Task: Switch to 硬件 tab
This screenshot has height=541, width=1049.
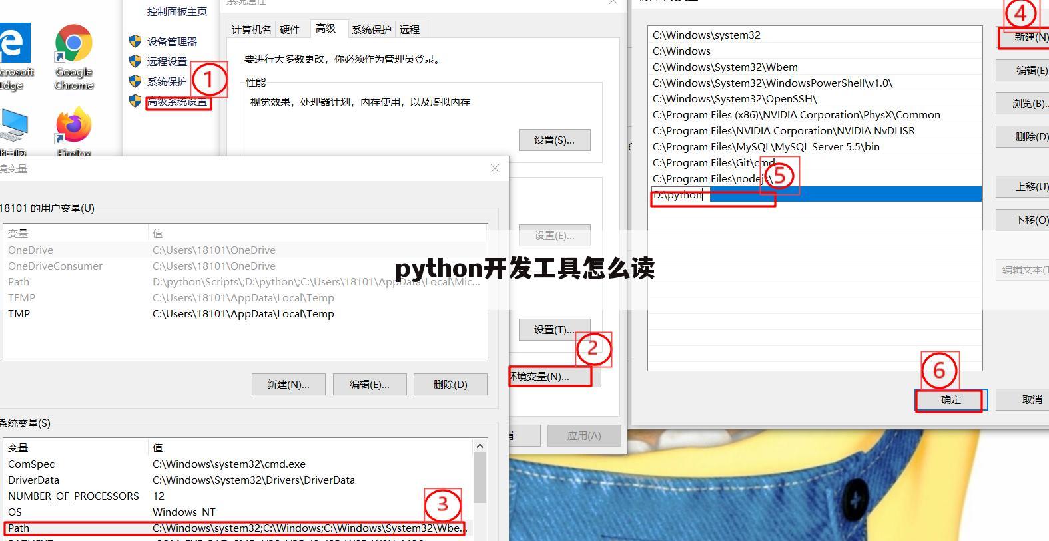Action: pos(290,29)
